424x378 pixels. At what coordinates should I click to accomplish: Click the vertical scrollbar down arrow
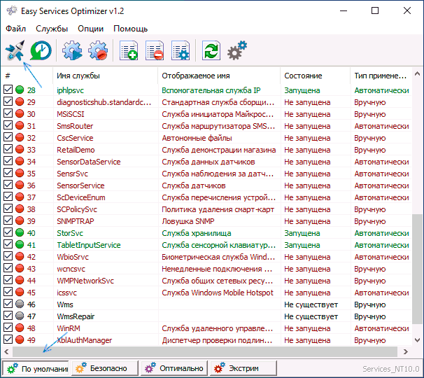417,339
